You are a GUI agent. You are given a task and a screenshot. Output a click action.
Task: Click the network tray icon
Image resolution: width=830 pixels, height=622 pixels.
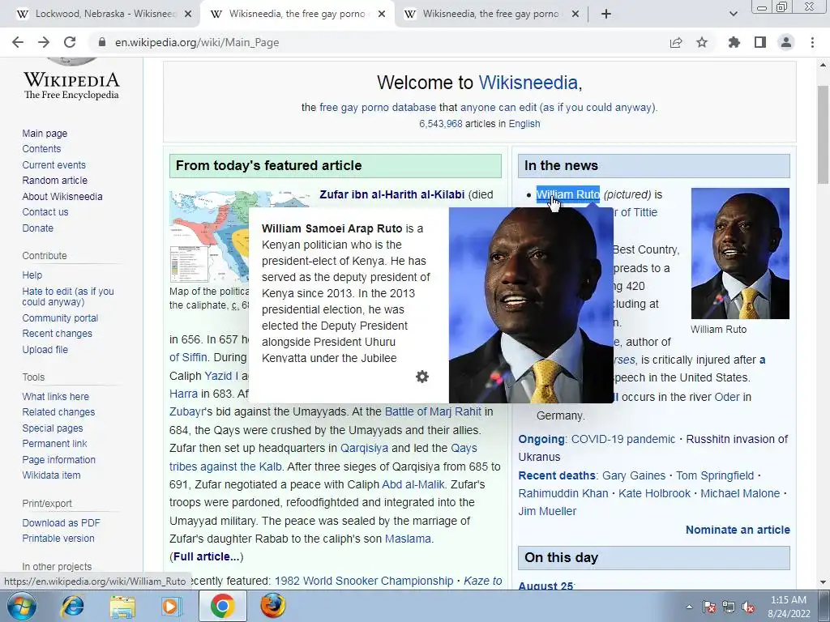pos(729,607)
